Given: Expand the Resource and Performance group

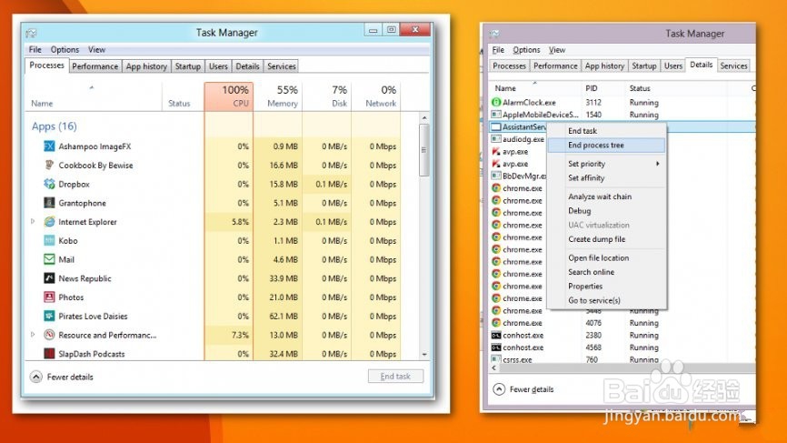Looking at the screenshot, I should pos(33,335).
